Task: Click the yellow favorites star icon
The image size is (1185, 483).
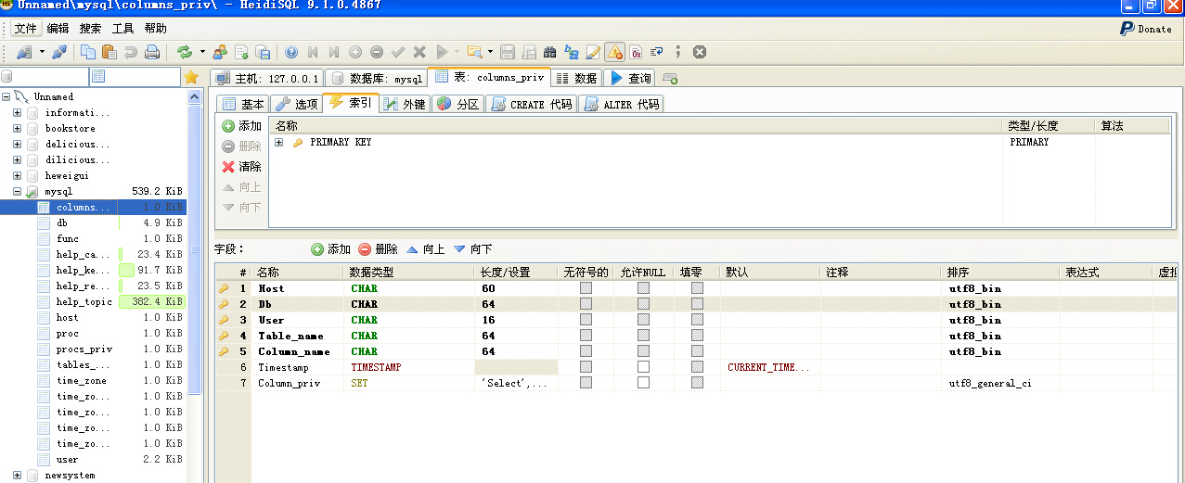Action: click(191, 77)
